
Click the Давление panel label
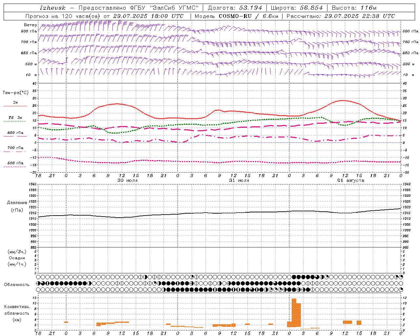17,203
